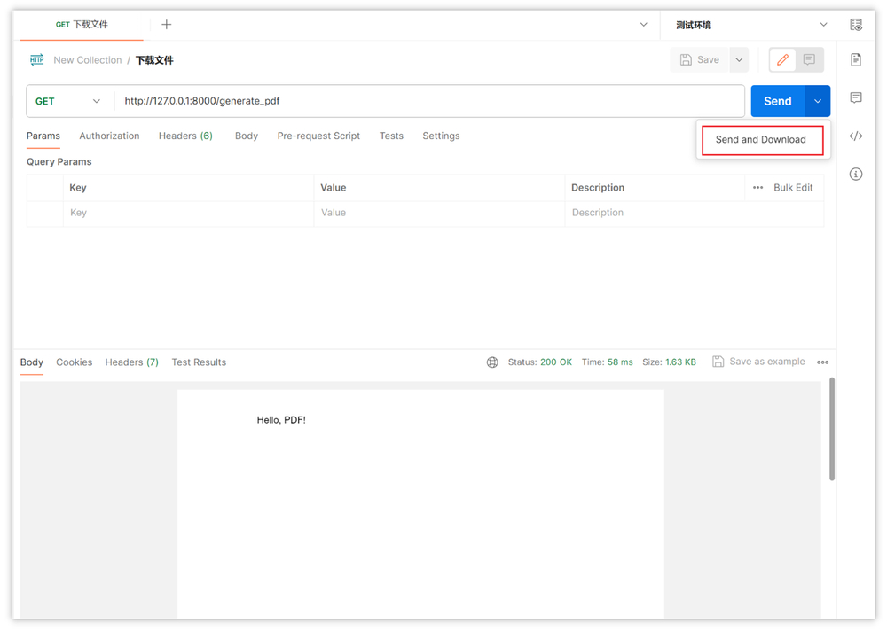Click the more actions dots in response bar

pos(822,362)
